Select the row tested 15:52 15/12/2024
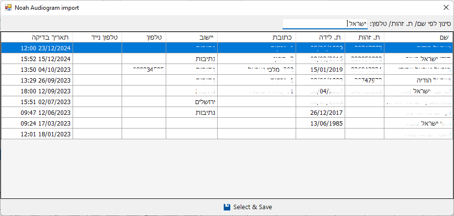454x216 pixels. tap(37, 59)
